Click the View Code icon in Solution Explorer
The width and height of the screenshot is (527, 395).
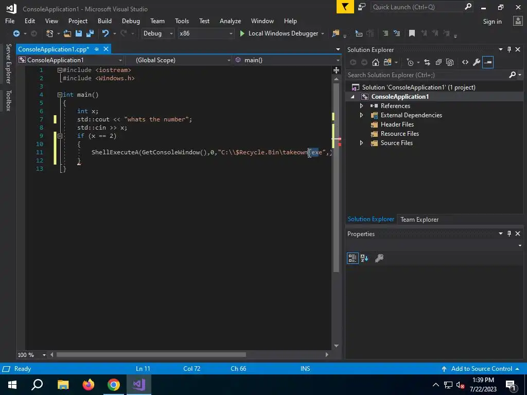click(x=465, y=62)
